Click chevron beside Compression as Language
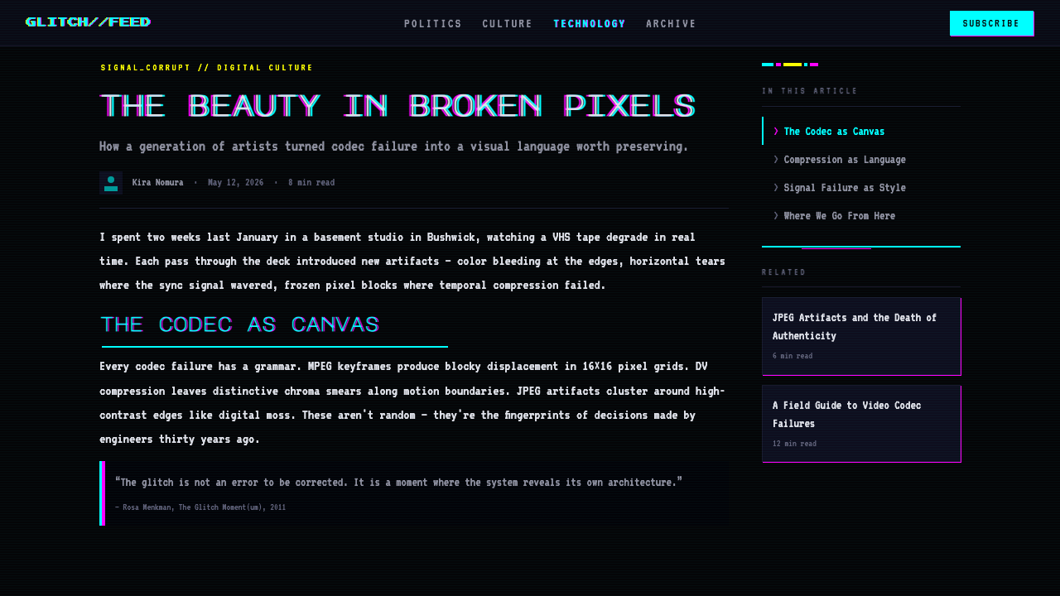Viewport: 1060px width, 596px height. [776, 160]
